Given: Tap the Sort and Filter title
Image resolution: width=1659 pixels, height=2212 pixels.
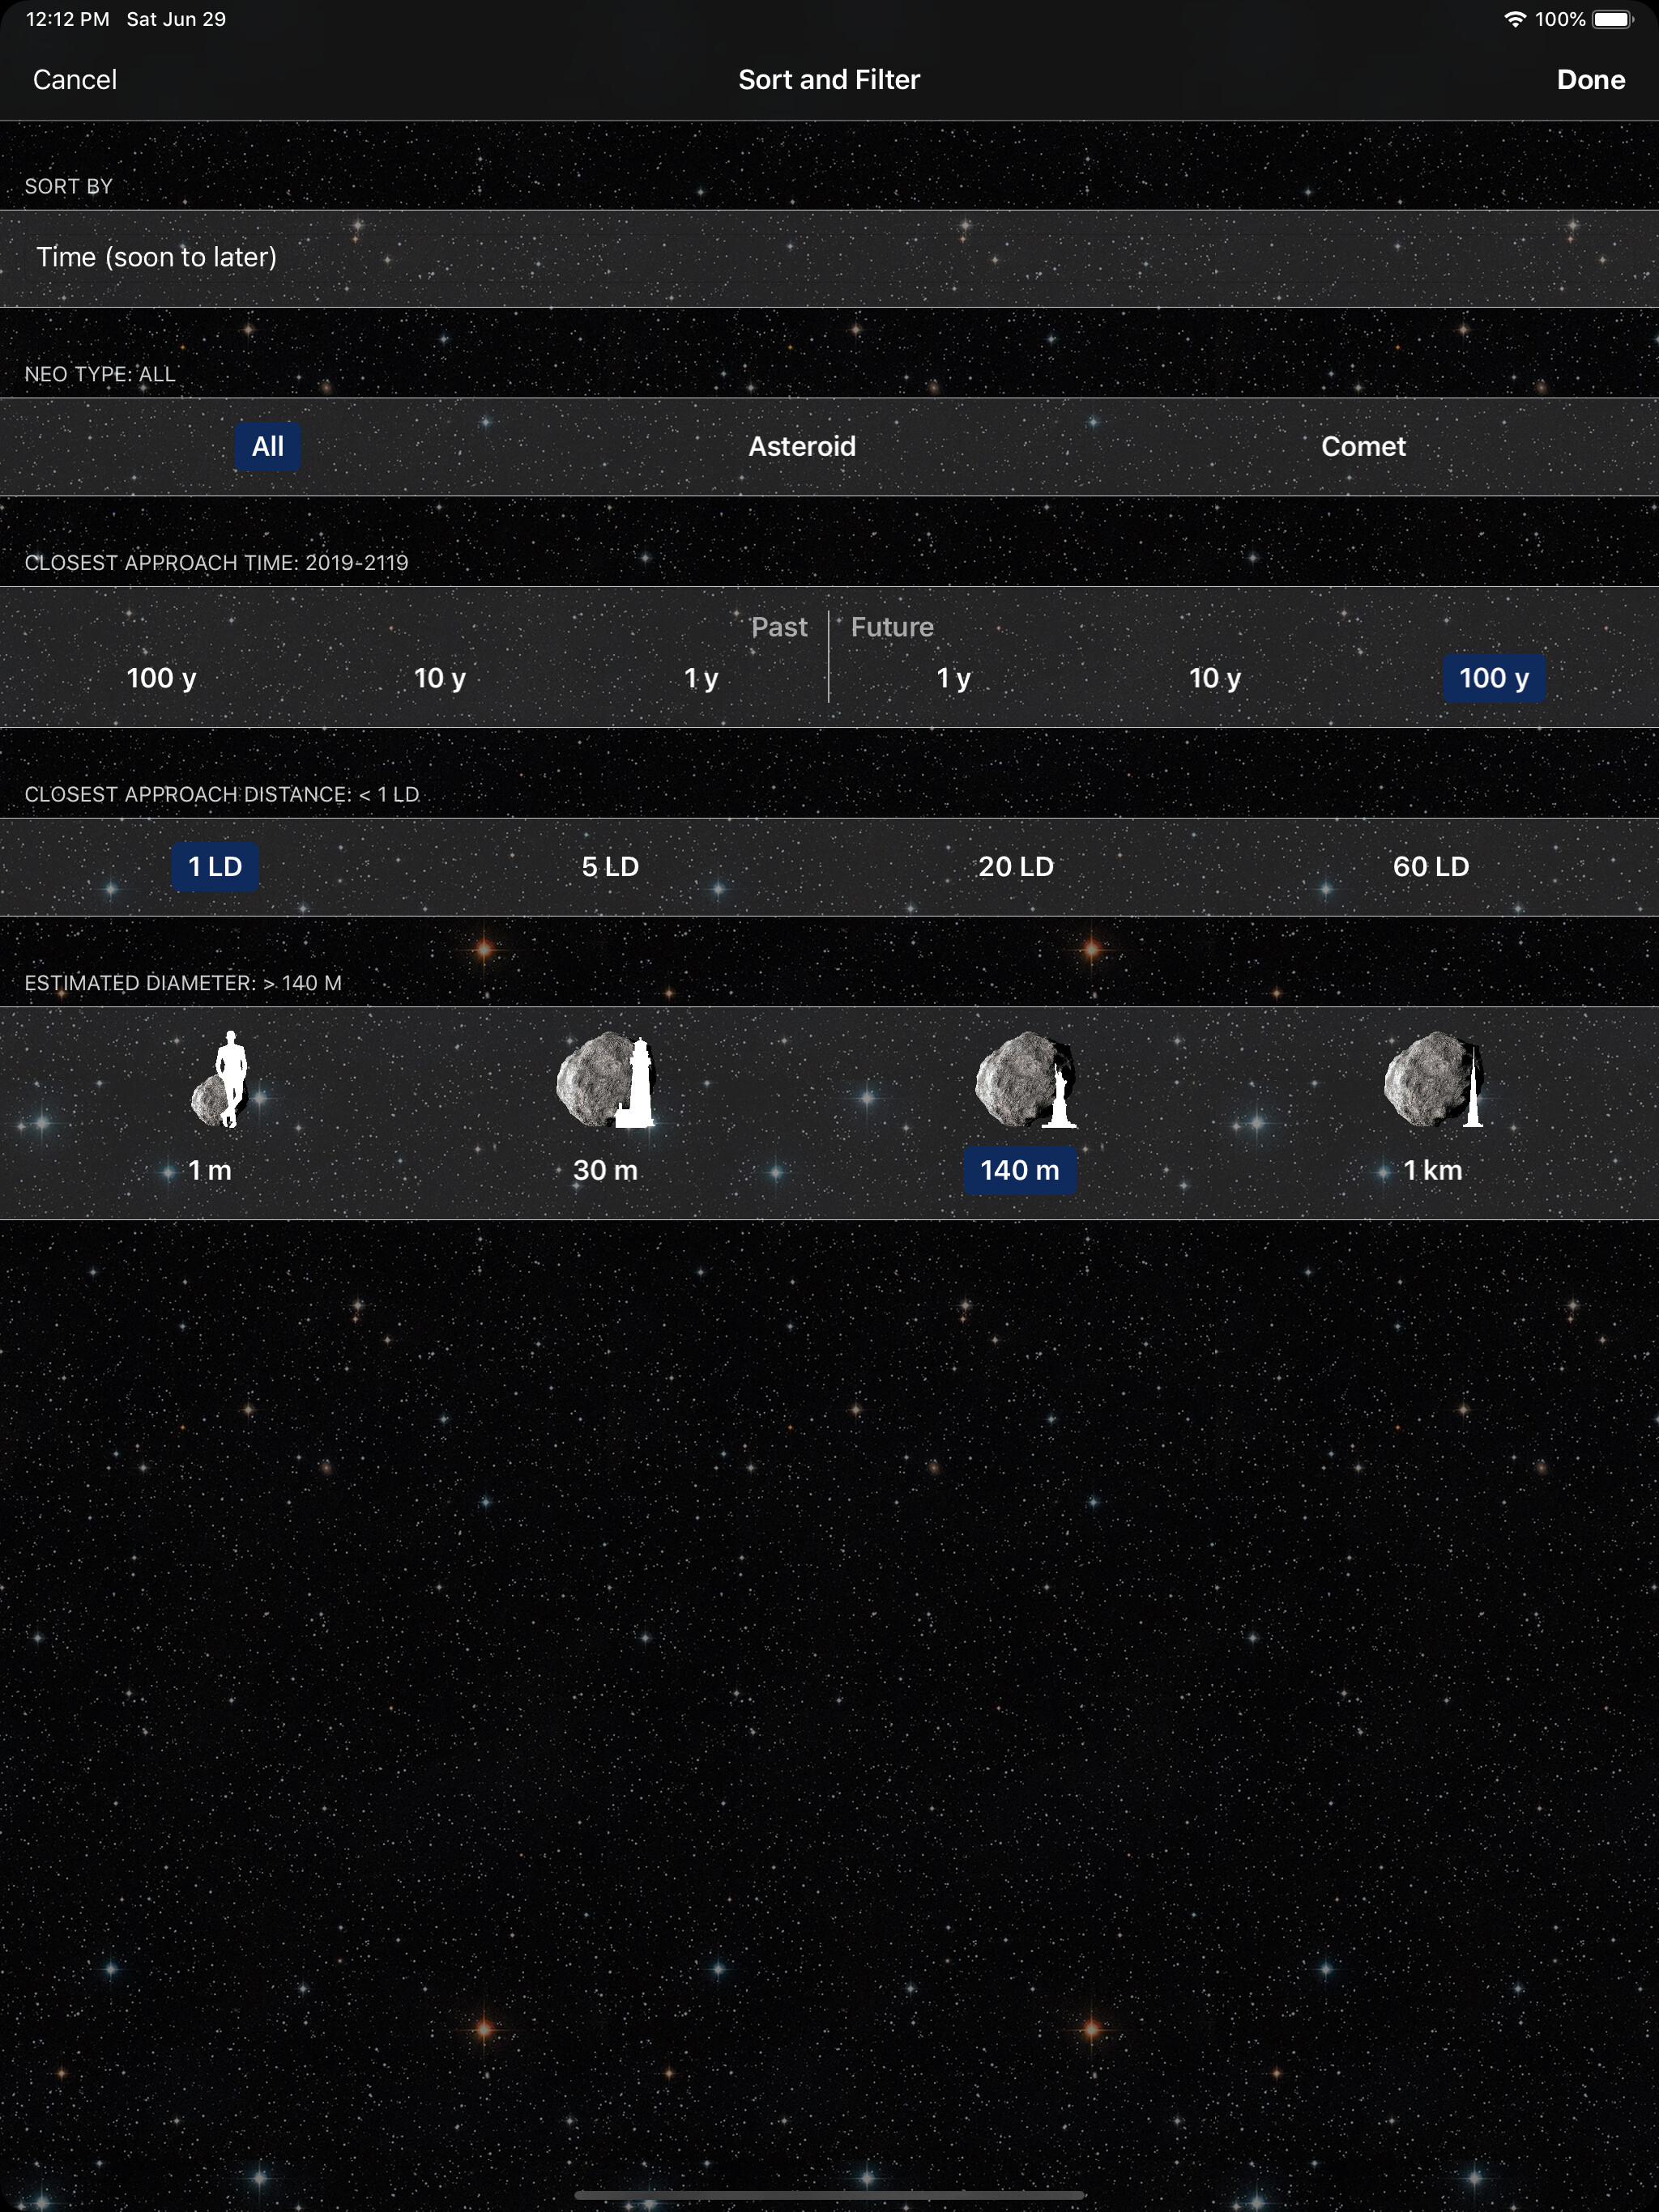Looking at the screenshot, I should [829, 80].
